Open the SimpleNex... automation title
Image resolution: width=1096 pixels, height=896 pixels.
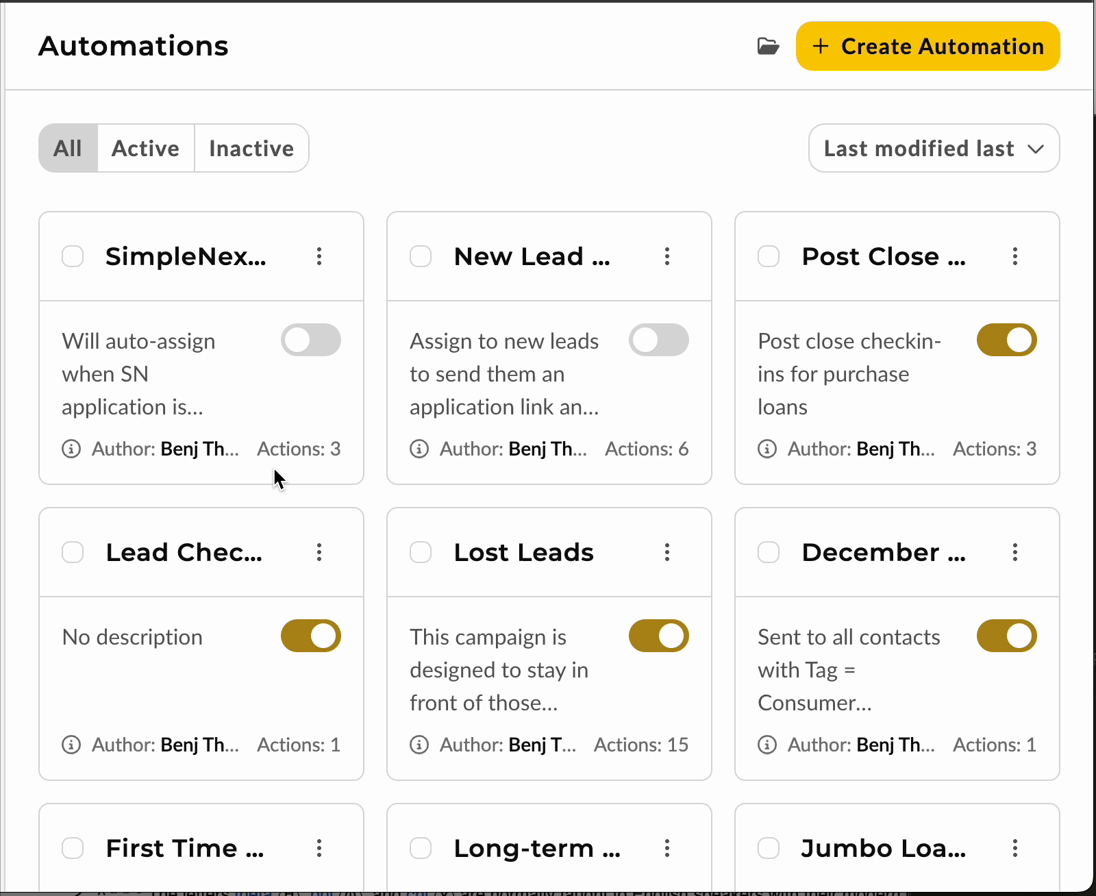click(186, 256)
